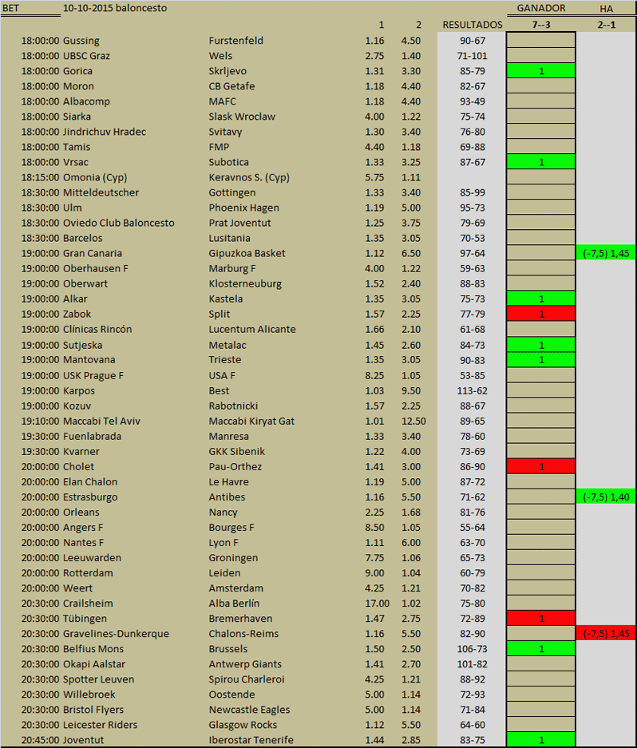Select Maccabi Kiryat Gat cell
Screen dimensions: 637x748
[251, 421]
